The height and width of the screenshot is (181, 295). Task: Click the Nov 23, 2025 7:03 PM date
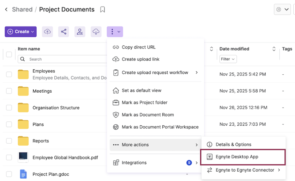point(243,124)
